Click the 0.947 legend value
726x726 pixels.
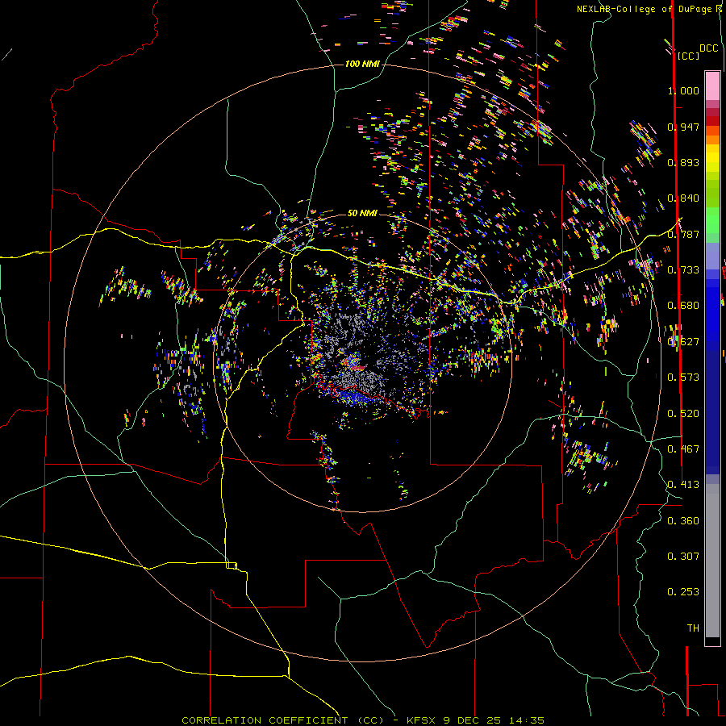683,127
